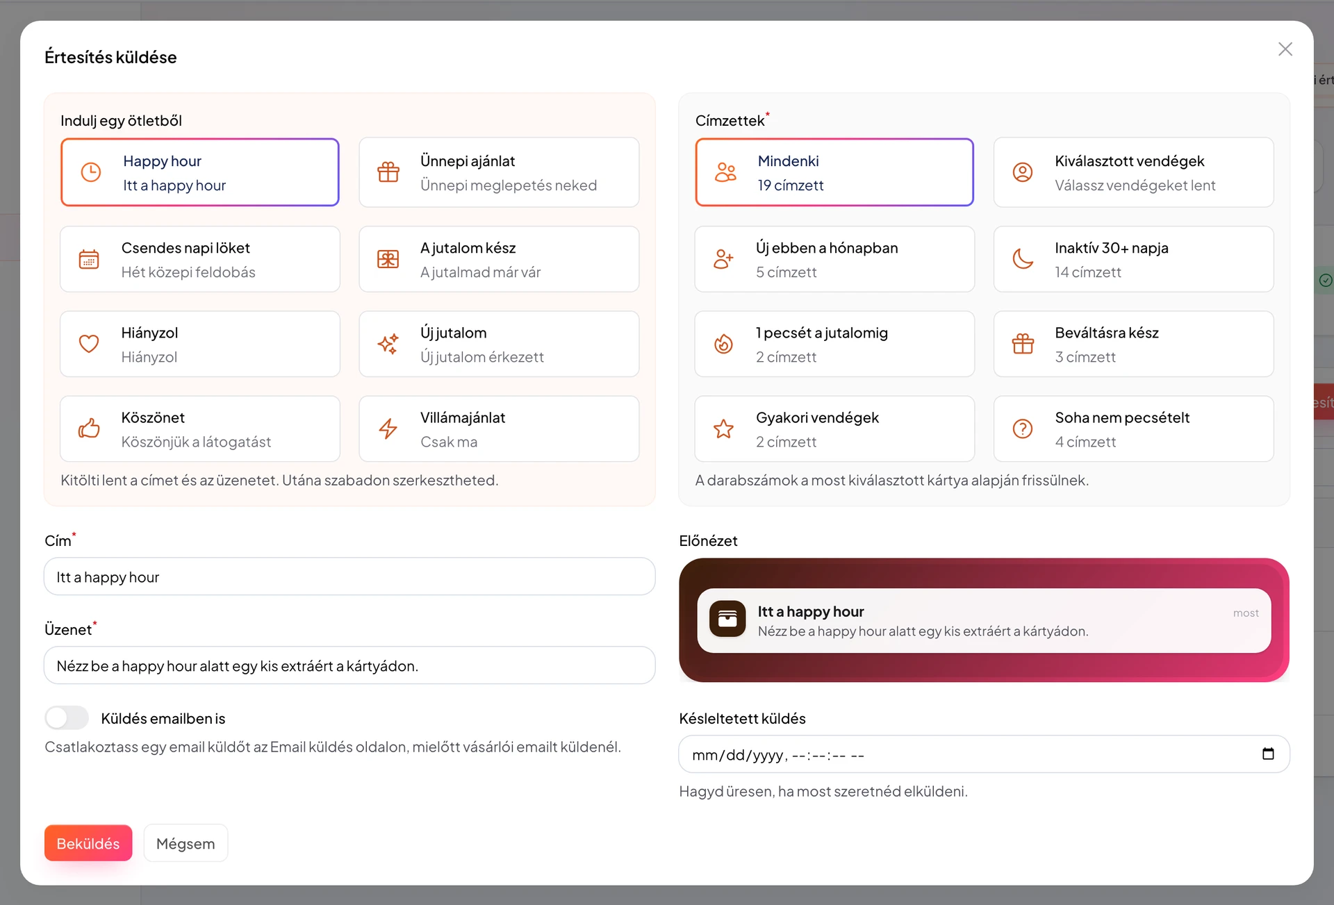This screenshot has width=1334, height=905.
Task: Select the Köszönet title
Action: coord(153,417)
